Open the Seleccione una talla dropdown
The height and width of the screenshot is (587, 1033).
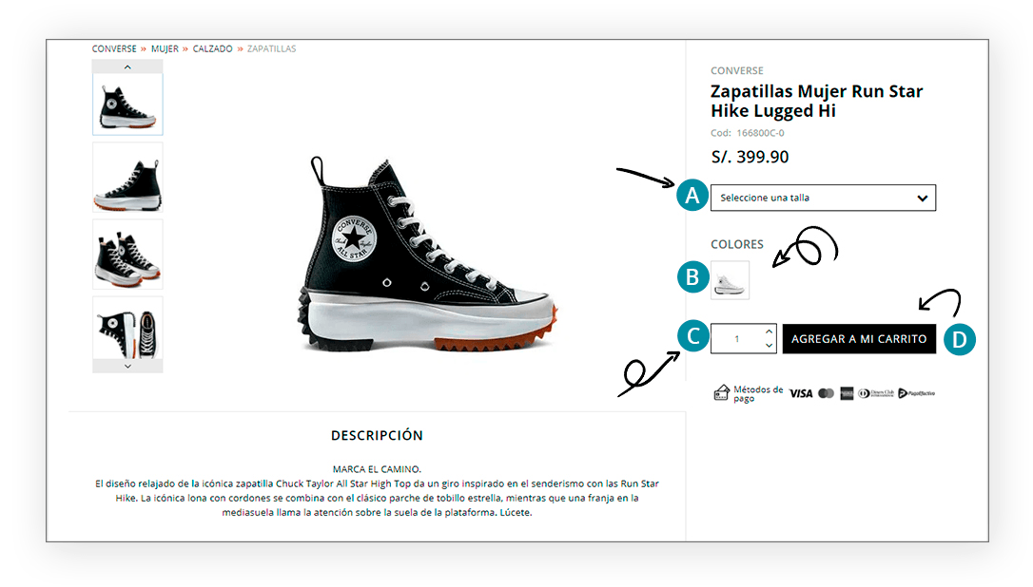pyautogui.click(x=823, y=198)
